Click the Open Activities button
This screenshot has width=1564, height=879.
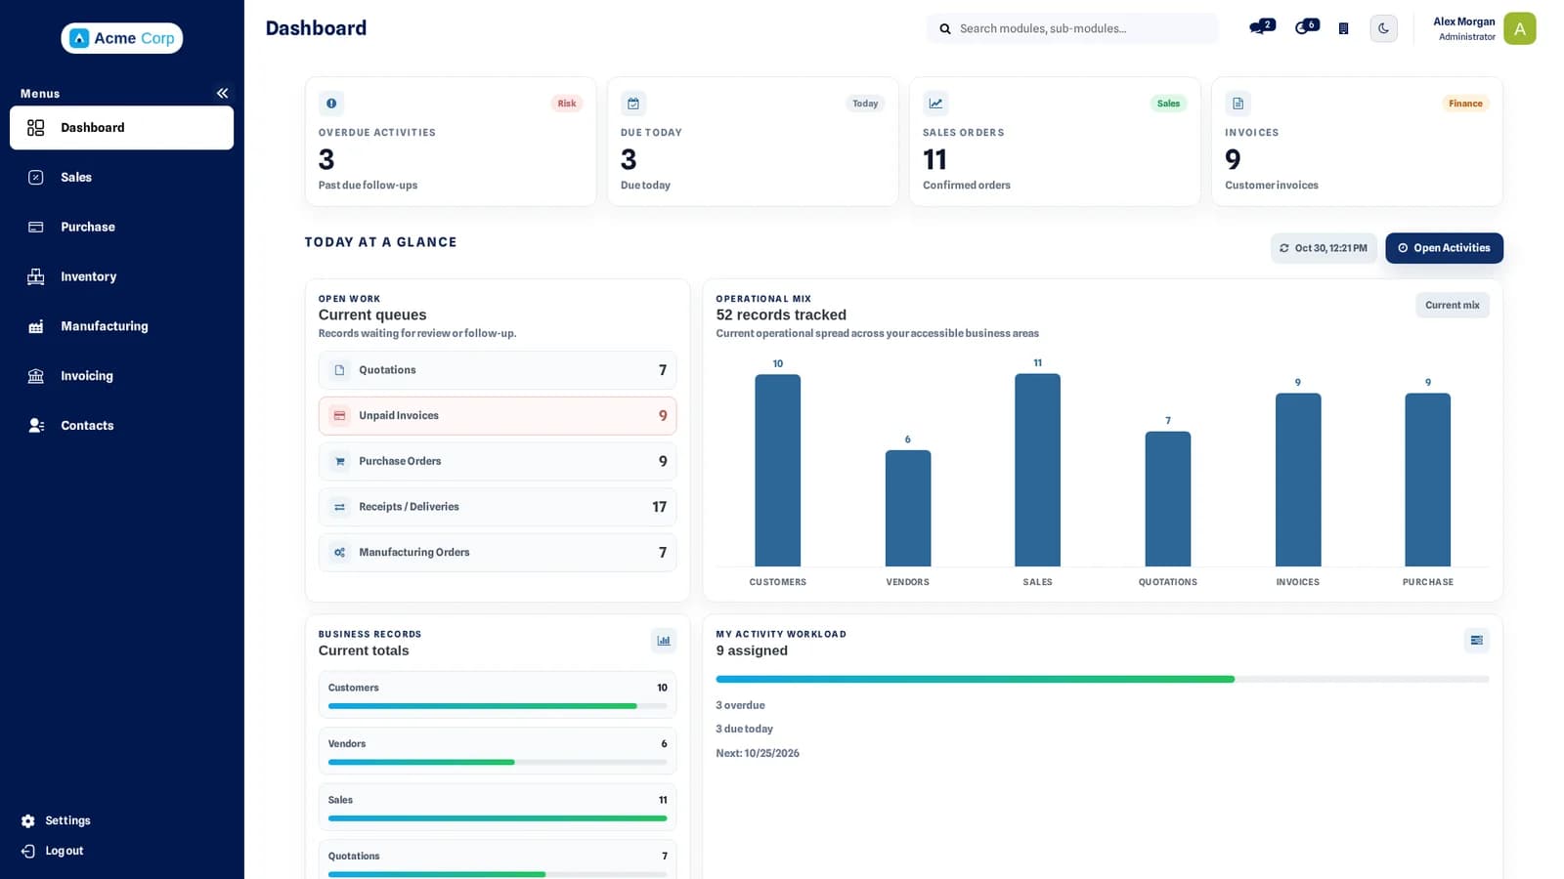(1444, 248)
